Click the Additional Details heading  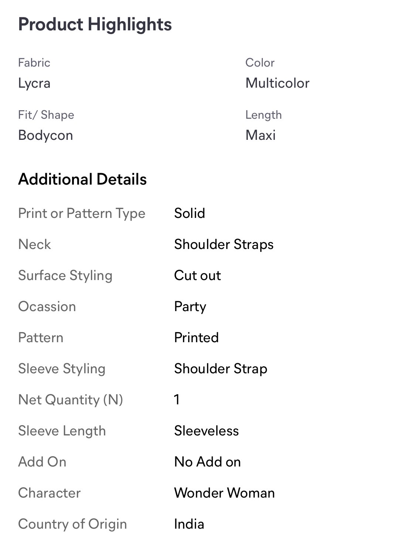point(82,179)
